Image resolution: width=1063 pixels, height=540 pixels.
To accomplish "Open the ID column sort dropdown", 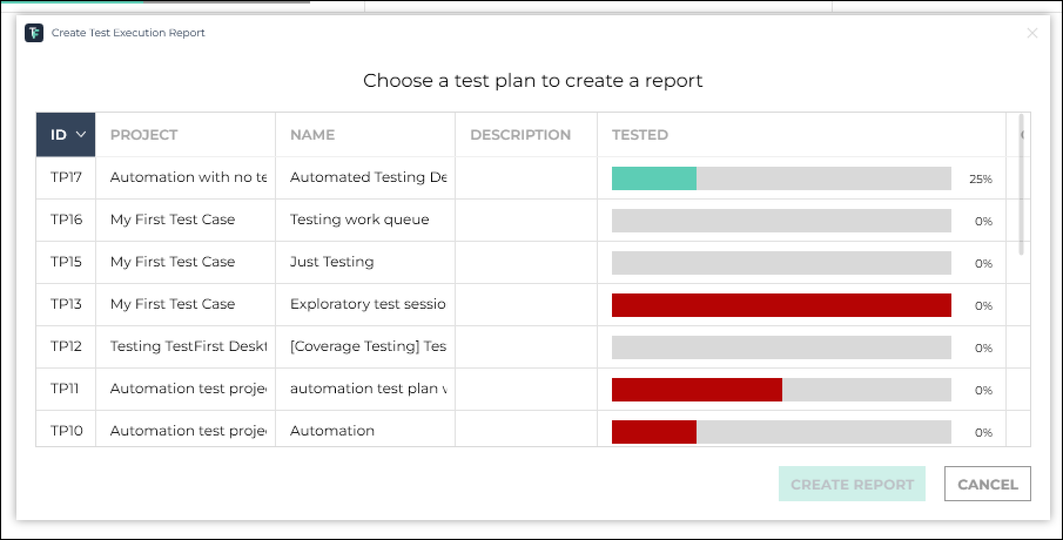I will point(79,134).
